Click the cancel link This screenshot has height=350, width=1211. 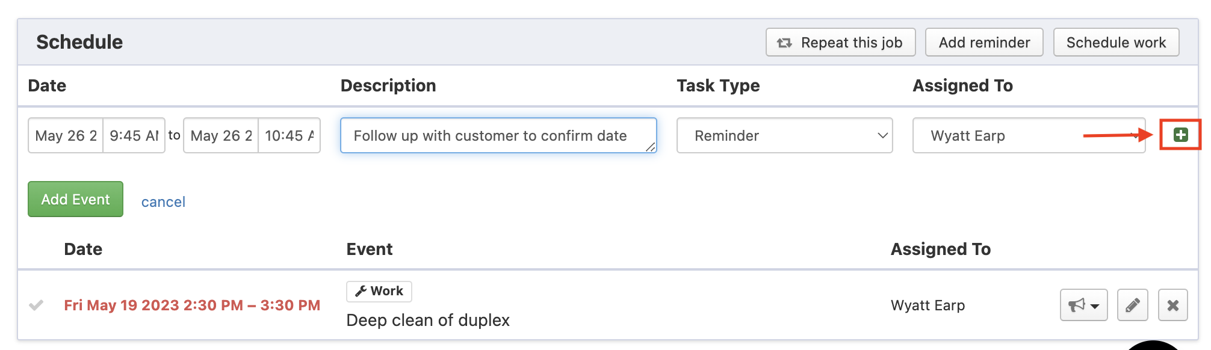tap(163, 202)
